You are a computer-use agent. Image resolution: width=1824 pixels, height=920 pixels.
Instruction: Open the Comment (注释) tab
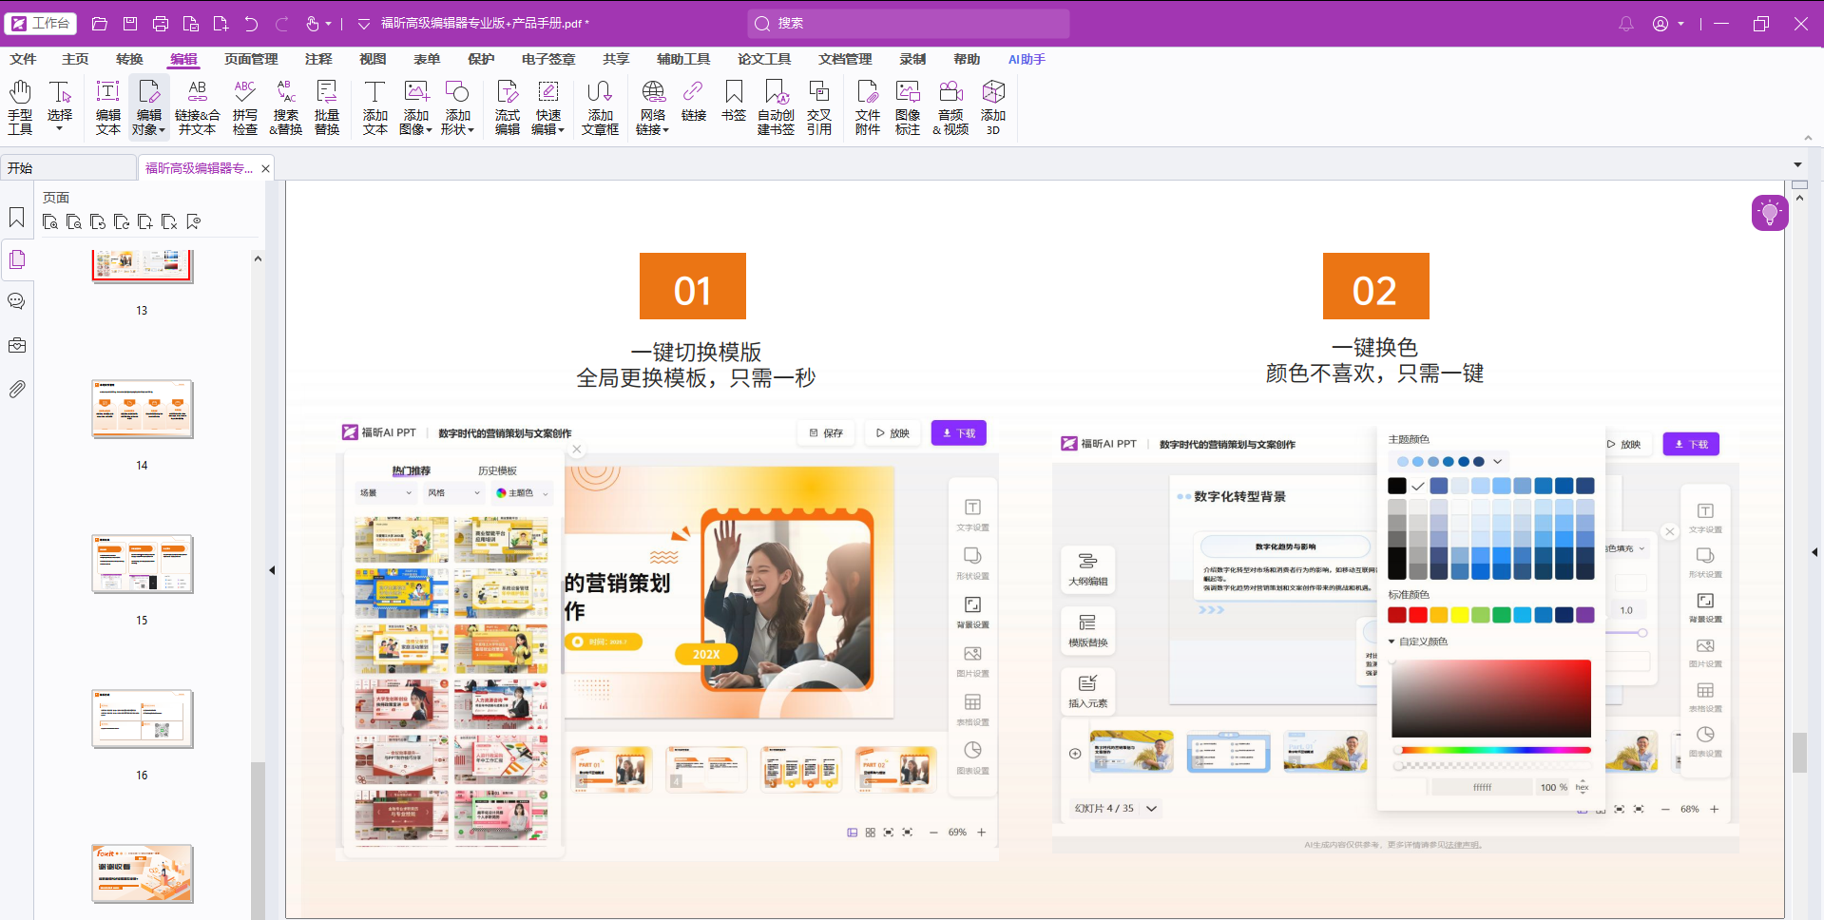coord(318,59)
